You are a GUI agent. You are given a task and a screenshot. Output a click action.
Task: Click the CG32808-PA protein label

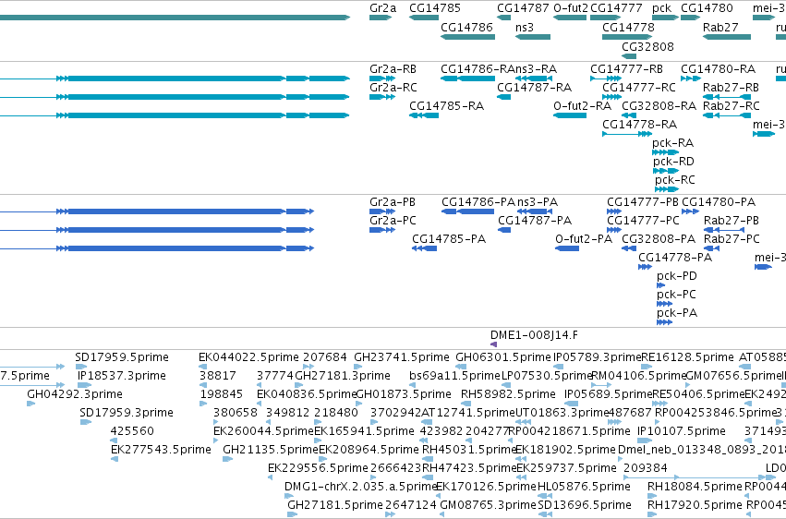659,239
